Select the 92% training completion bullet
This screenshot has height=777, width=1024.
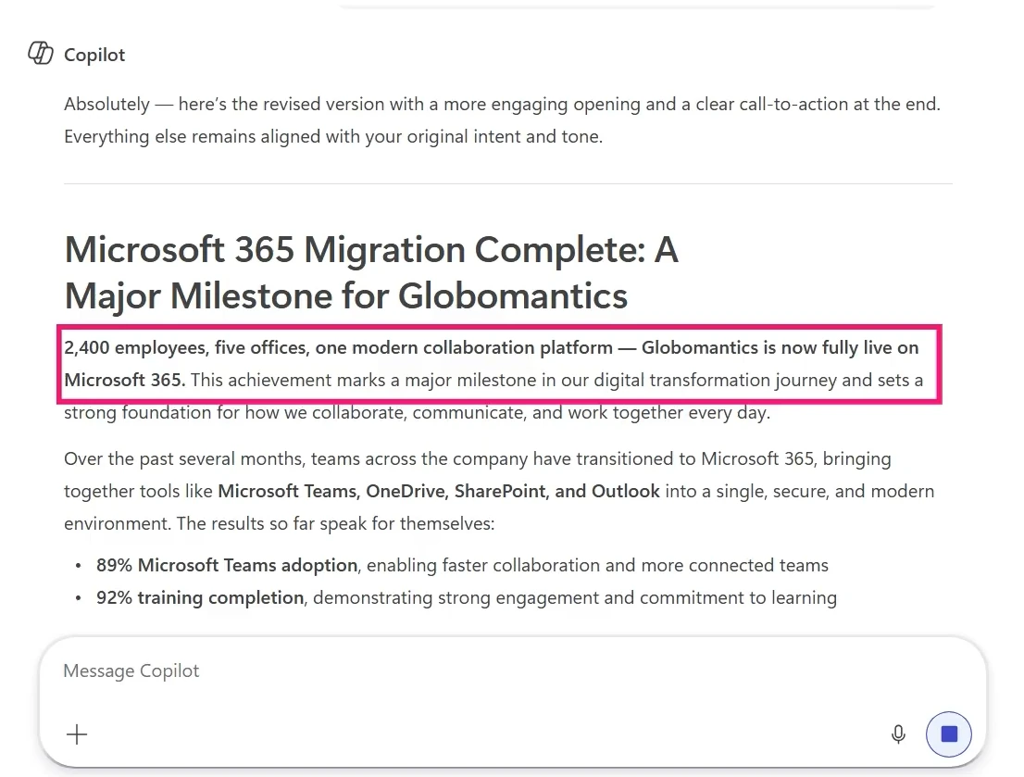point(467,598)
